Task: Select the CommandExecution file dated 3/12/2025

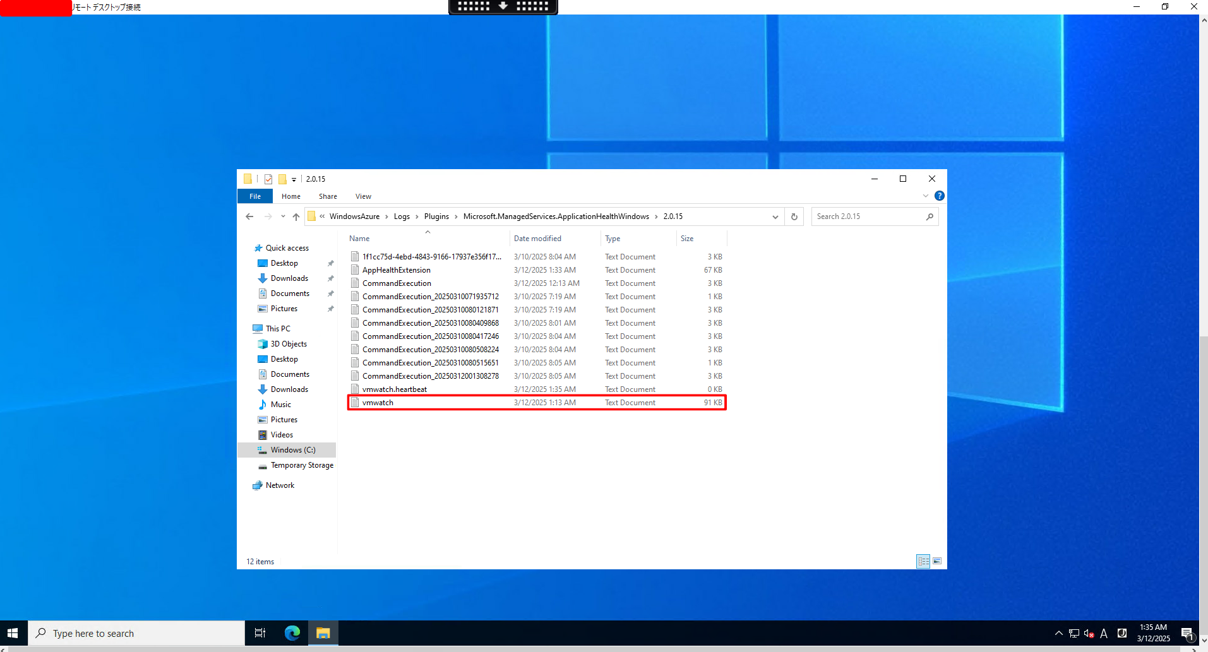Action: (x=537, y=283)
